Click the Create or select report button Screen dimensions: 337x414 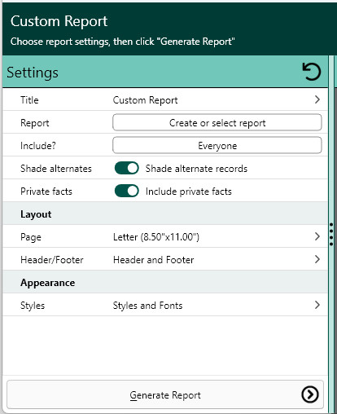point(217,122)
